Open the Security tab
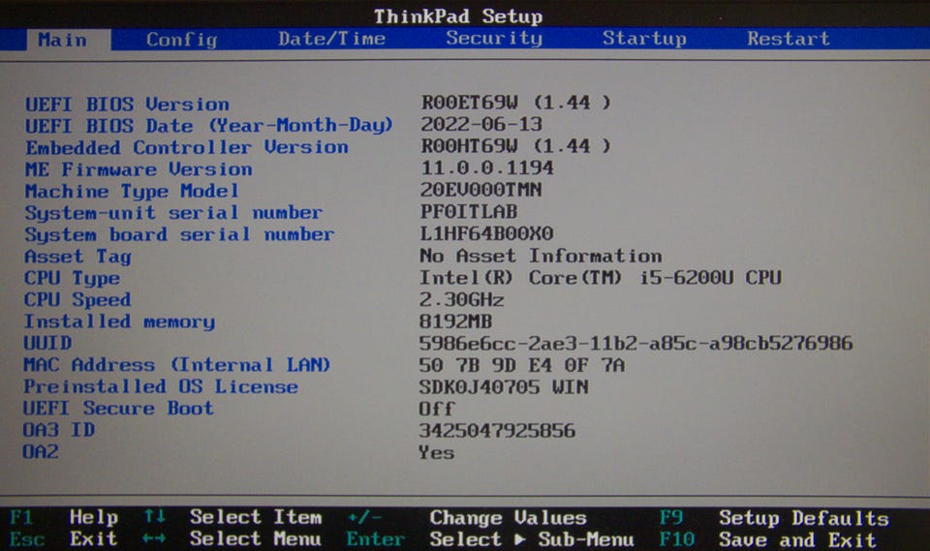 [494, 39]
